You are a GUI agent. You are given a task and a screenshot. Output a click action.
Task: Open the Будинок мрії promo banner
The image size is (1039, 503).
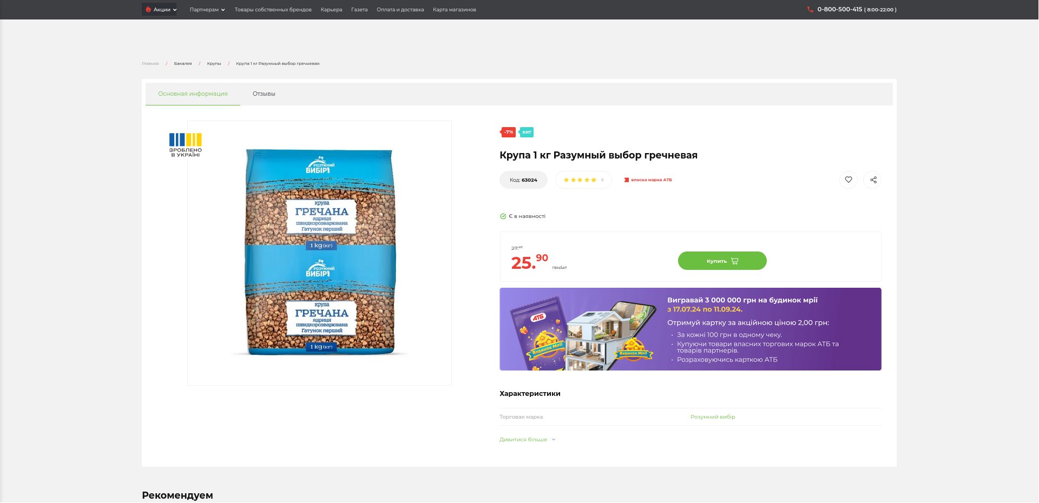[690, 329]
